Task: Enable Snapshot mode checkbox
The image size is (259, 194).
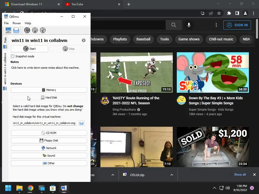Action: point(13,56)
